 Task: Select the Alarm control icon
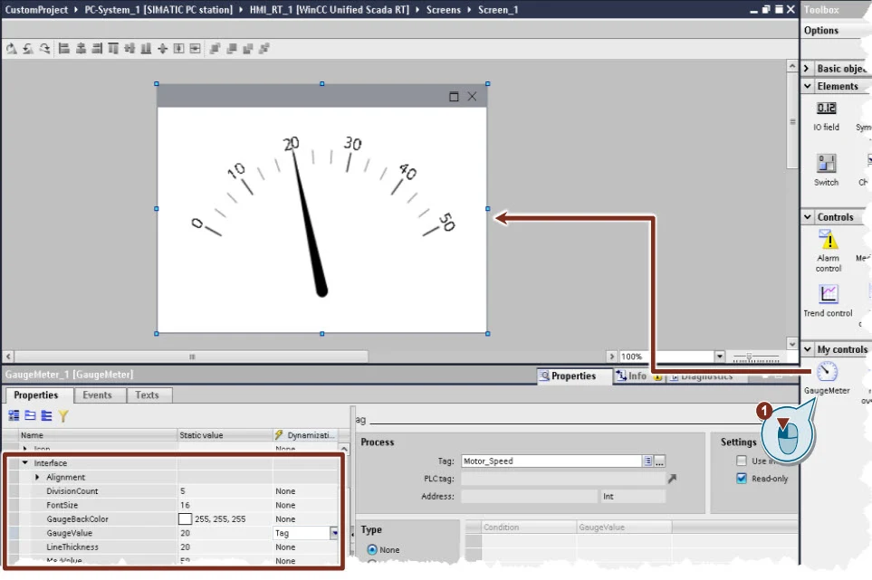(828, 240)
